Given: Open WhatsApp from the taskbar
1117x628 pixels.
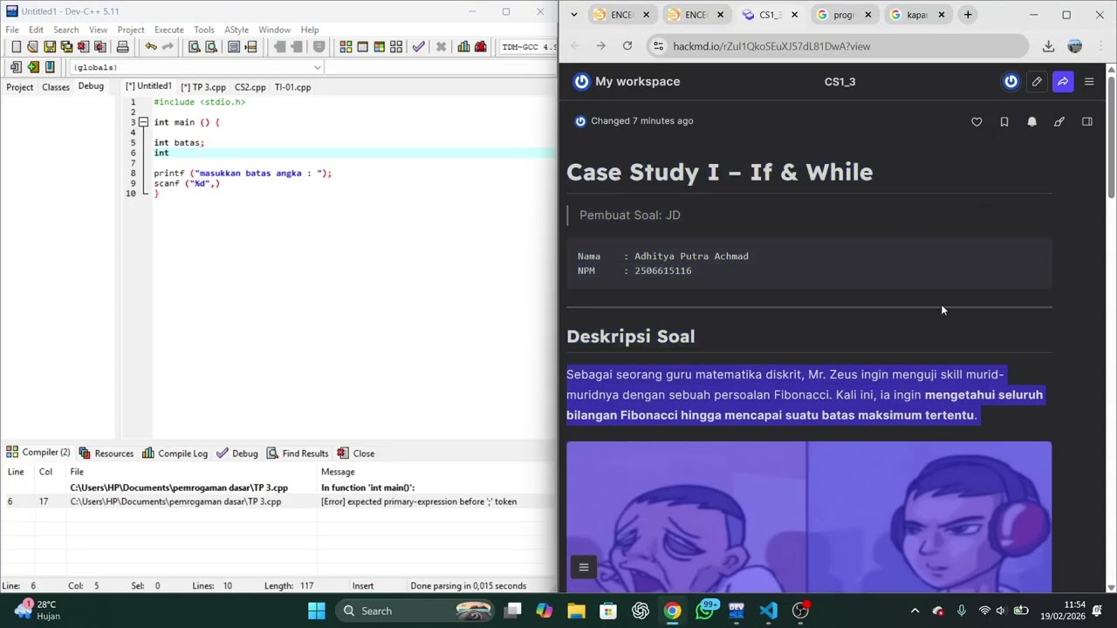Looking at the screenshot, I should coord(704,611).
